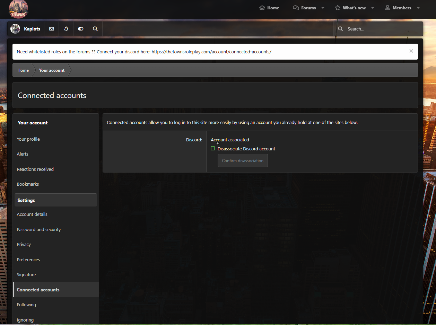436x325 pixels.
Task: Click the Forums speech bubble icon
Action: click(296, 8)
